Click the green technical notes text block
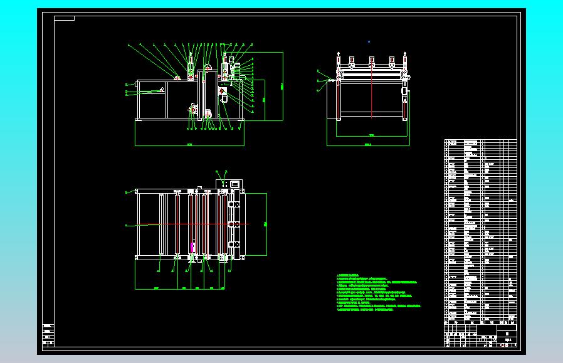The image size is (563, 363). click(x=379, y=293)
